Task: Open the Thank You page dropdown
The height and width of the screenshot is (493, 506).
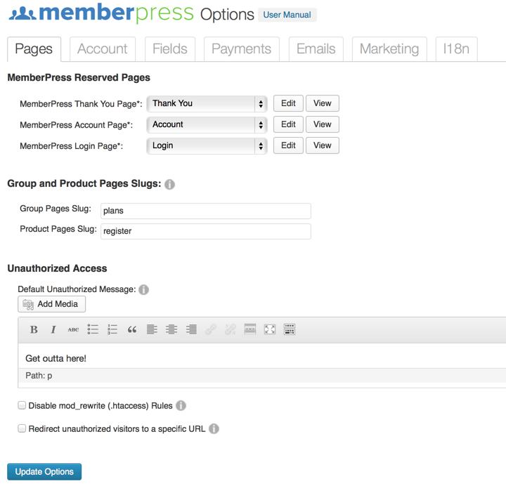Action: click(207, 103)
